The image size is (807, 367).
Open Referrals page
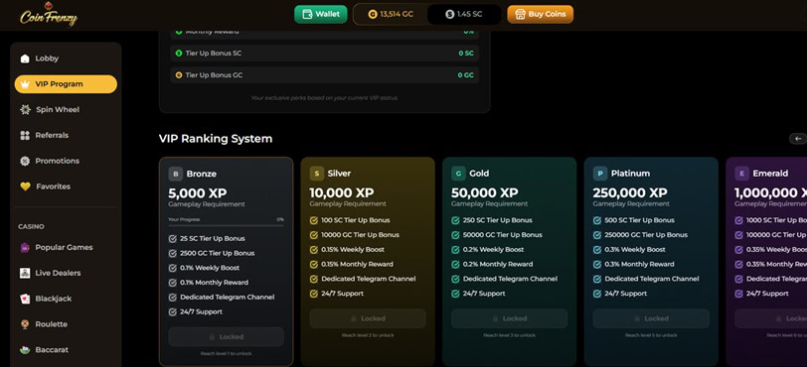coord(66,135)
